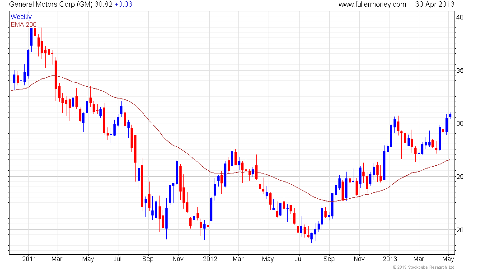The image size is (497, 271).
Task: Click the General Motors Corp (GM) title
Action: point(51,5)
